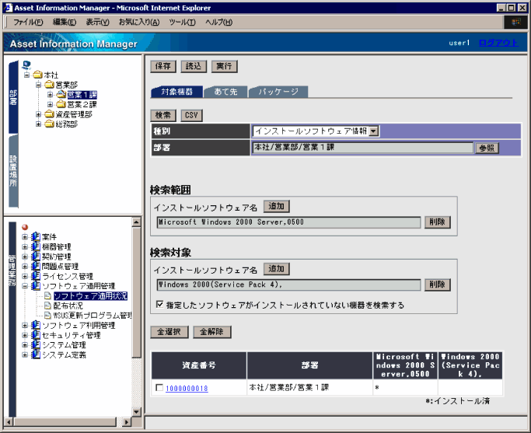This screenshot has height=433, width=531.
Task: Expand the 機器管理 tree node
Action: 25,246
